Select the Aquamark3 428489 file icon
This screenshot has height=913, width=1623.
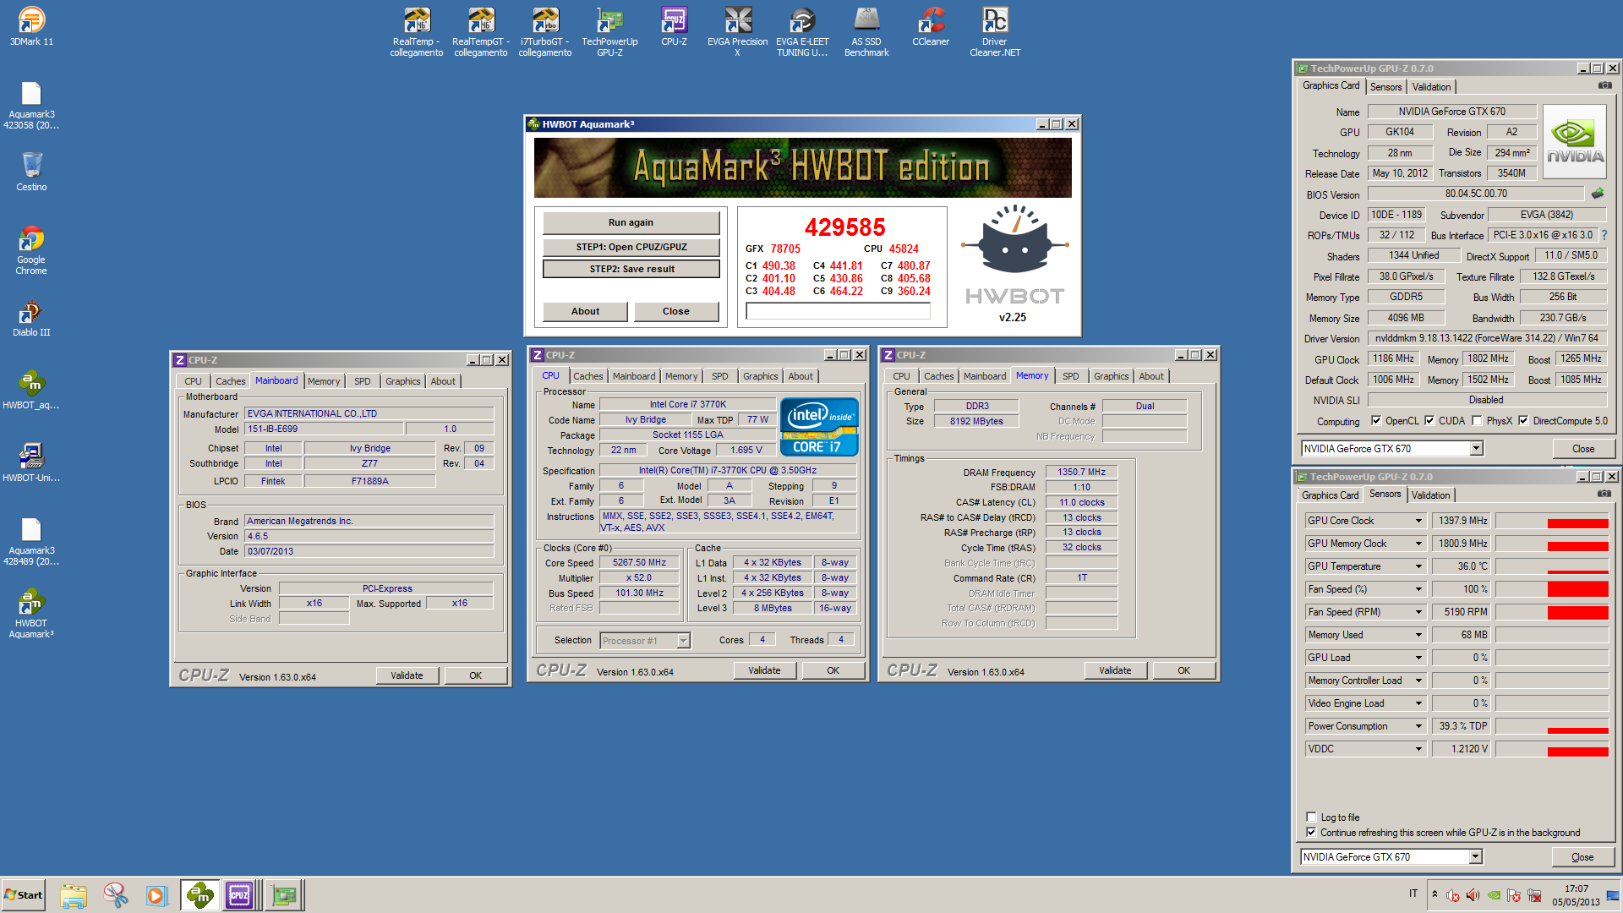[31, 542]
